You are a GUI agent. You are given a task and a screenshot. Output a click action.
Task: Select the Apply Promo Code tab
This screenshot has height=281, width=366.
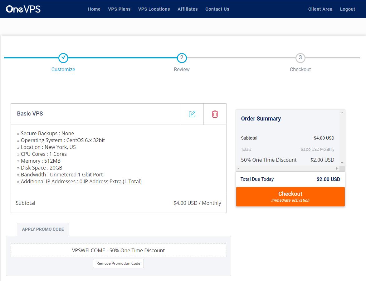pos(43,229)
